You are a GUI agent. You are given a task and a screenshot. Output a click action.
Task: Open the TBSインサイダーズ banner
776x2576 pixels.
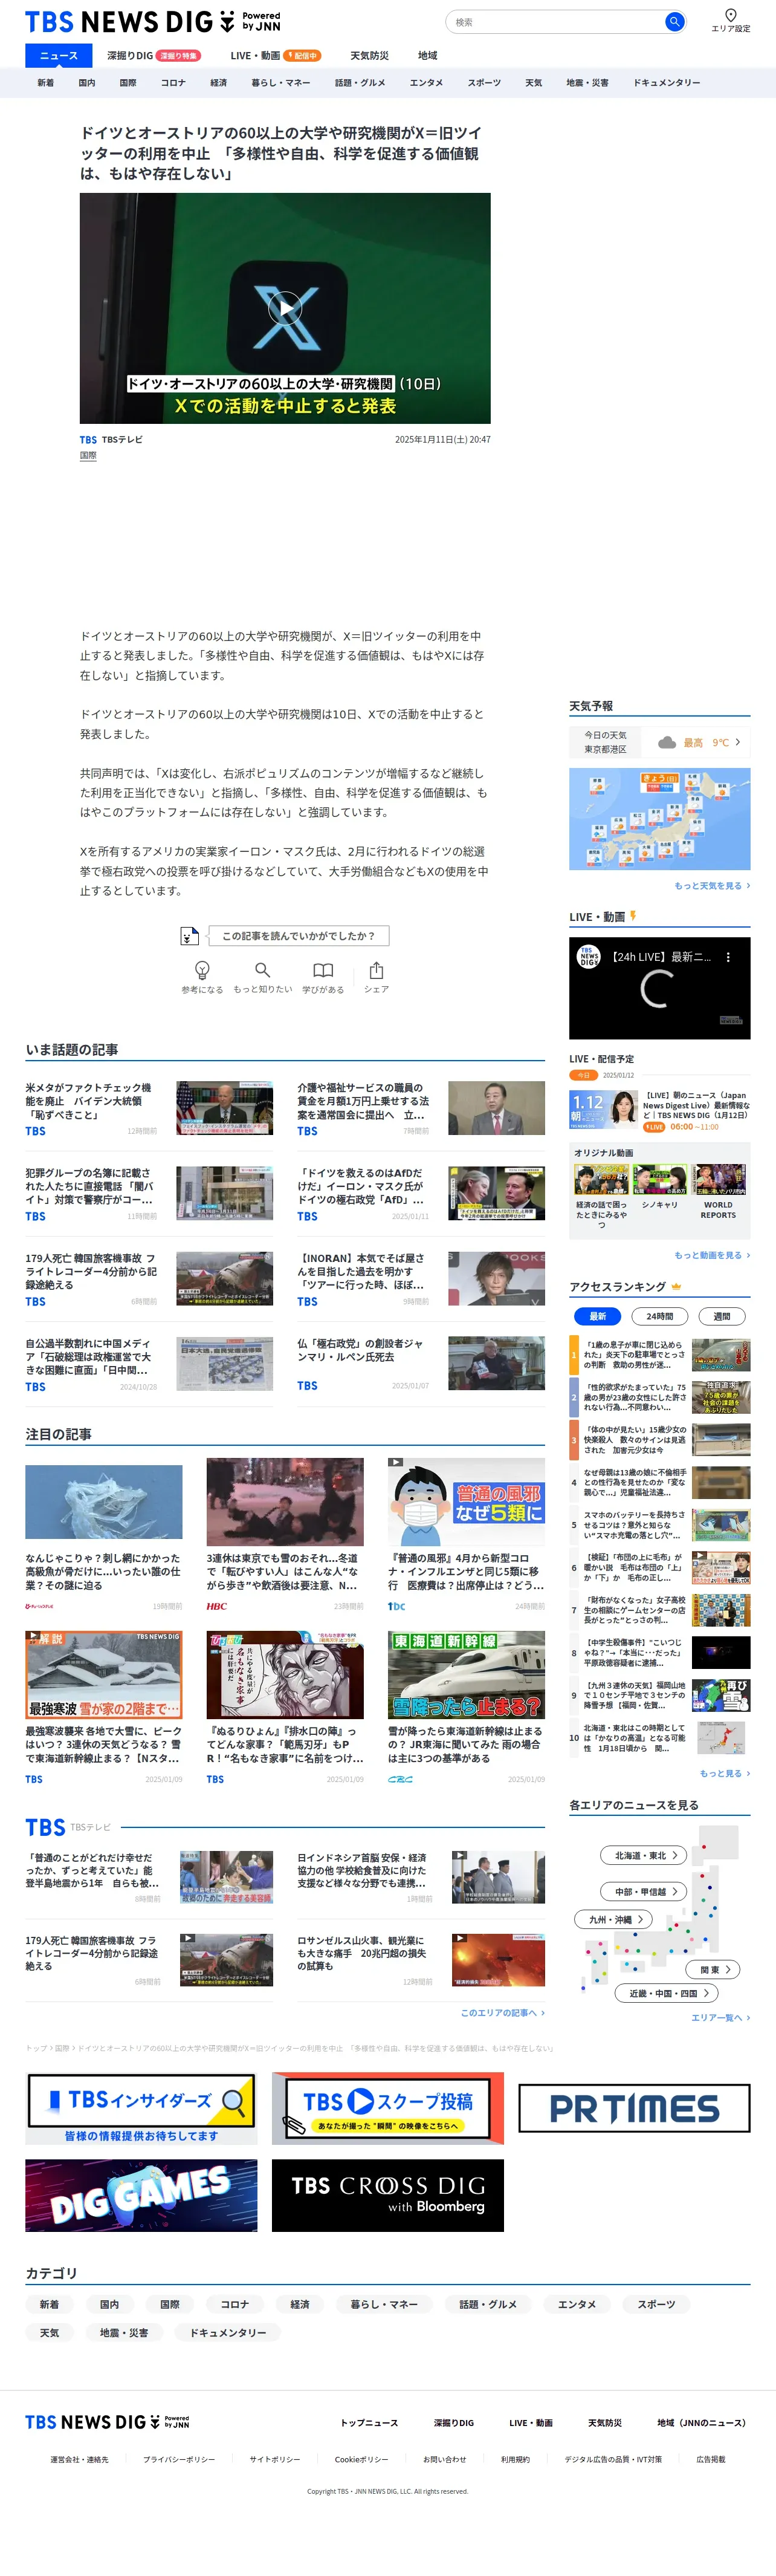[141, 2109]
